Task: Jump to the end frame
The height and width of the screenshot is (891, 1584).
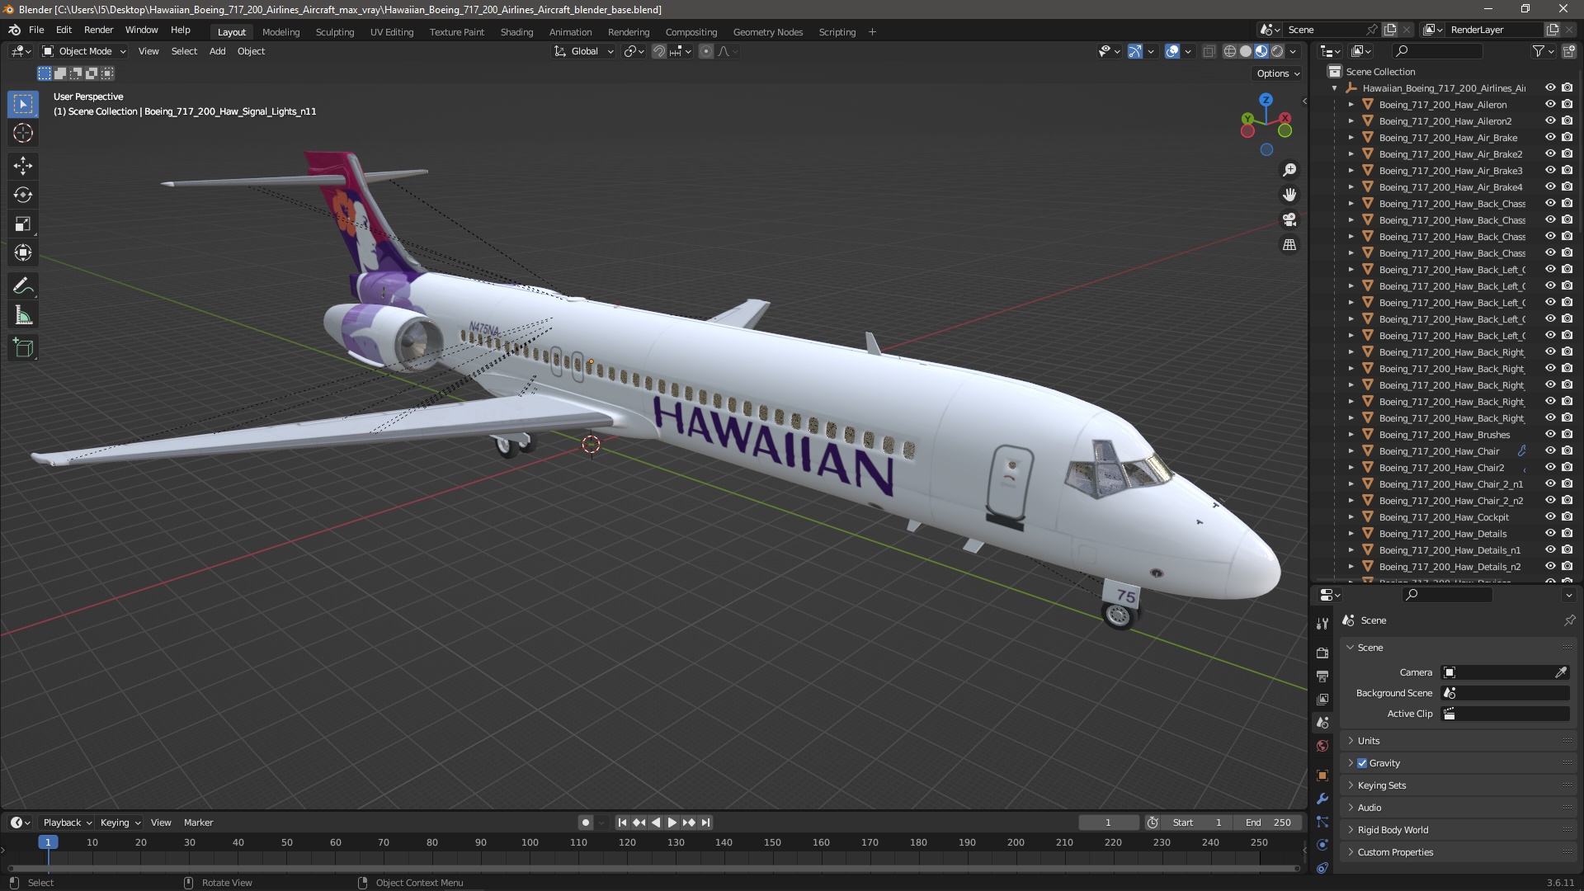Action: click(x=705, y=823)
